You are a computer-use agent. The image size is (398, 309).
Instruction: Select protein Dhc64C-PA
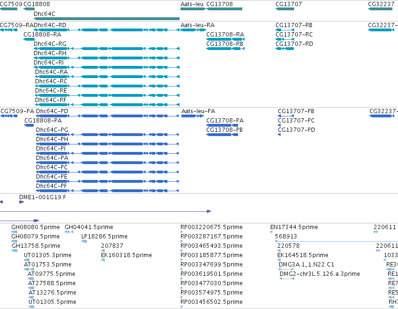108,163
